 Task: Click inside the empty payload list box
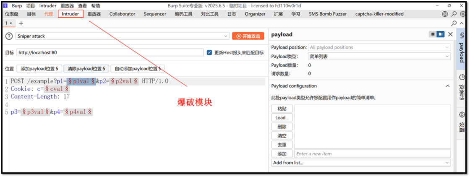click(372, 126)
